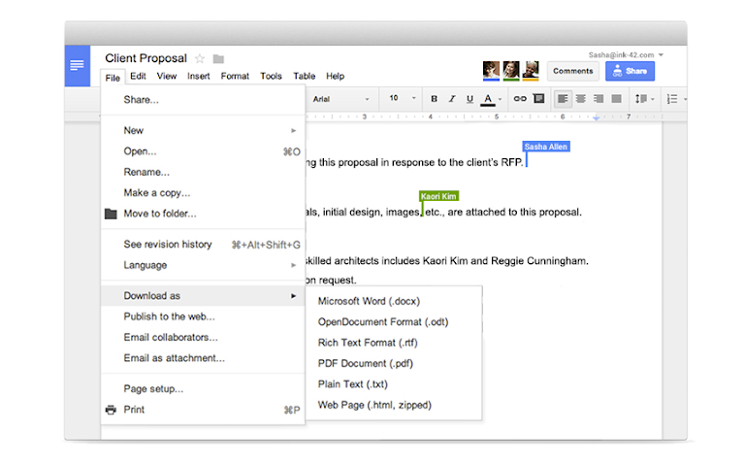Open the Tools menu

point(271,76)
